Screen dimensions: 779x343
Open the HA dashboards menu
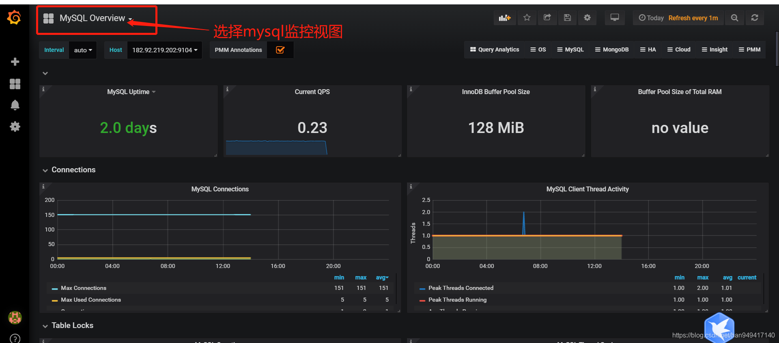[x=648, y=49]
